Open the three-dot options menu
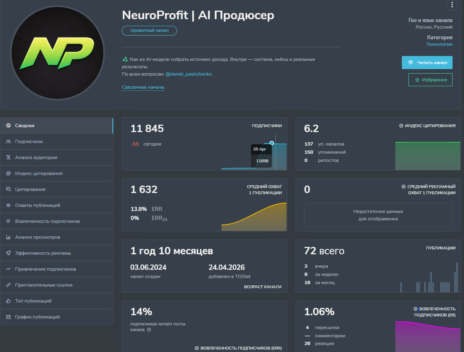Screen dimensions: 464x352 tap(452, 5)
